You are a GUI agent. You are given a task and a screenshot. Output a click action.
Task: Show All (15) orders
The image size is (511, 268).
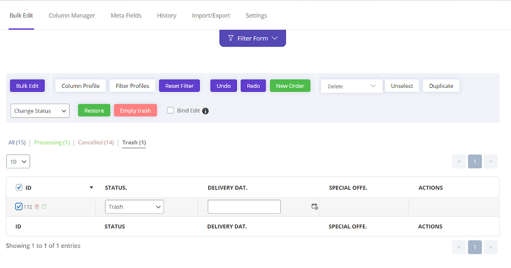tap(17, 142)
